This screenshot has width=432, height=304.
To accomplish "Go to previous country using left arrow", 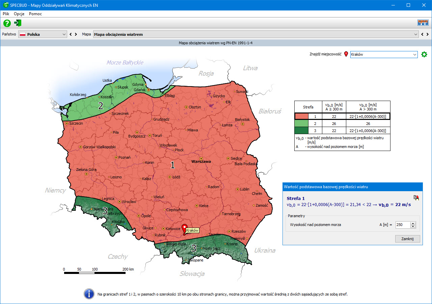I will pyautogui.click(x=71, y=34).
